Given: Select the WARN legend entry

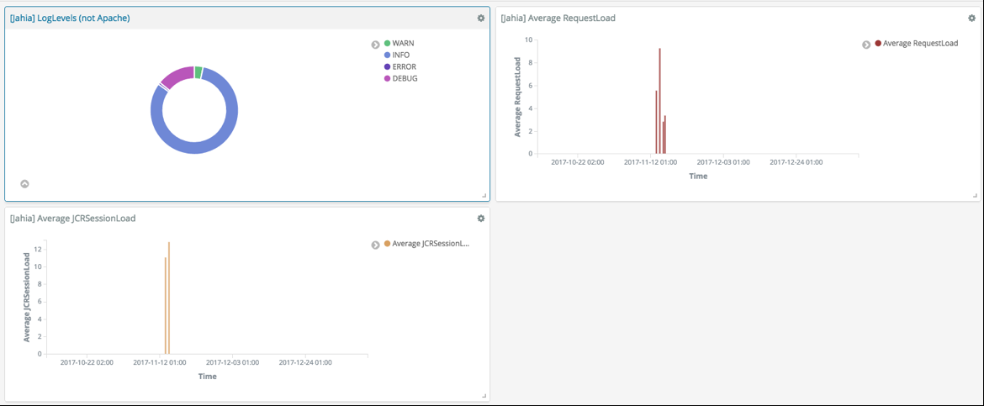Looking at the screenshot, I should click(x=403, y=44).
